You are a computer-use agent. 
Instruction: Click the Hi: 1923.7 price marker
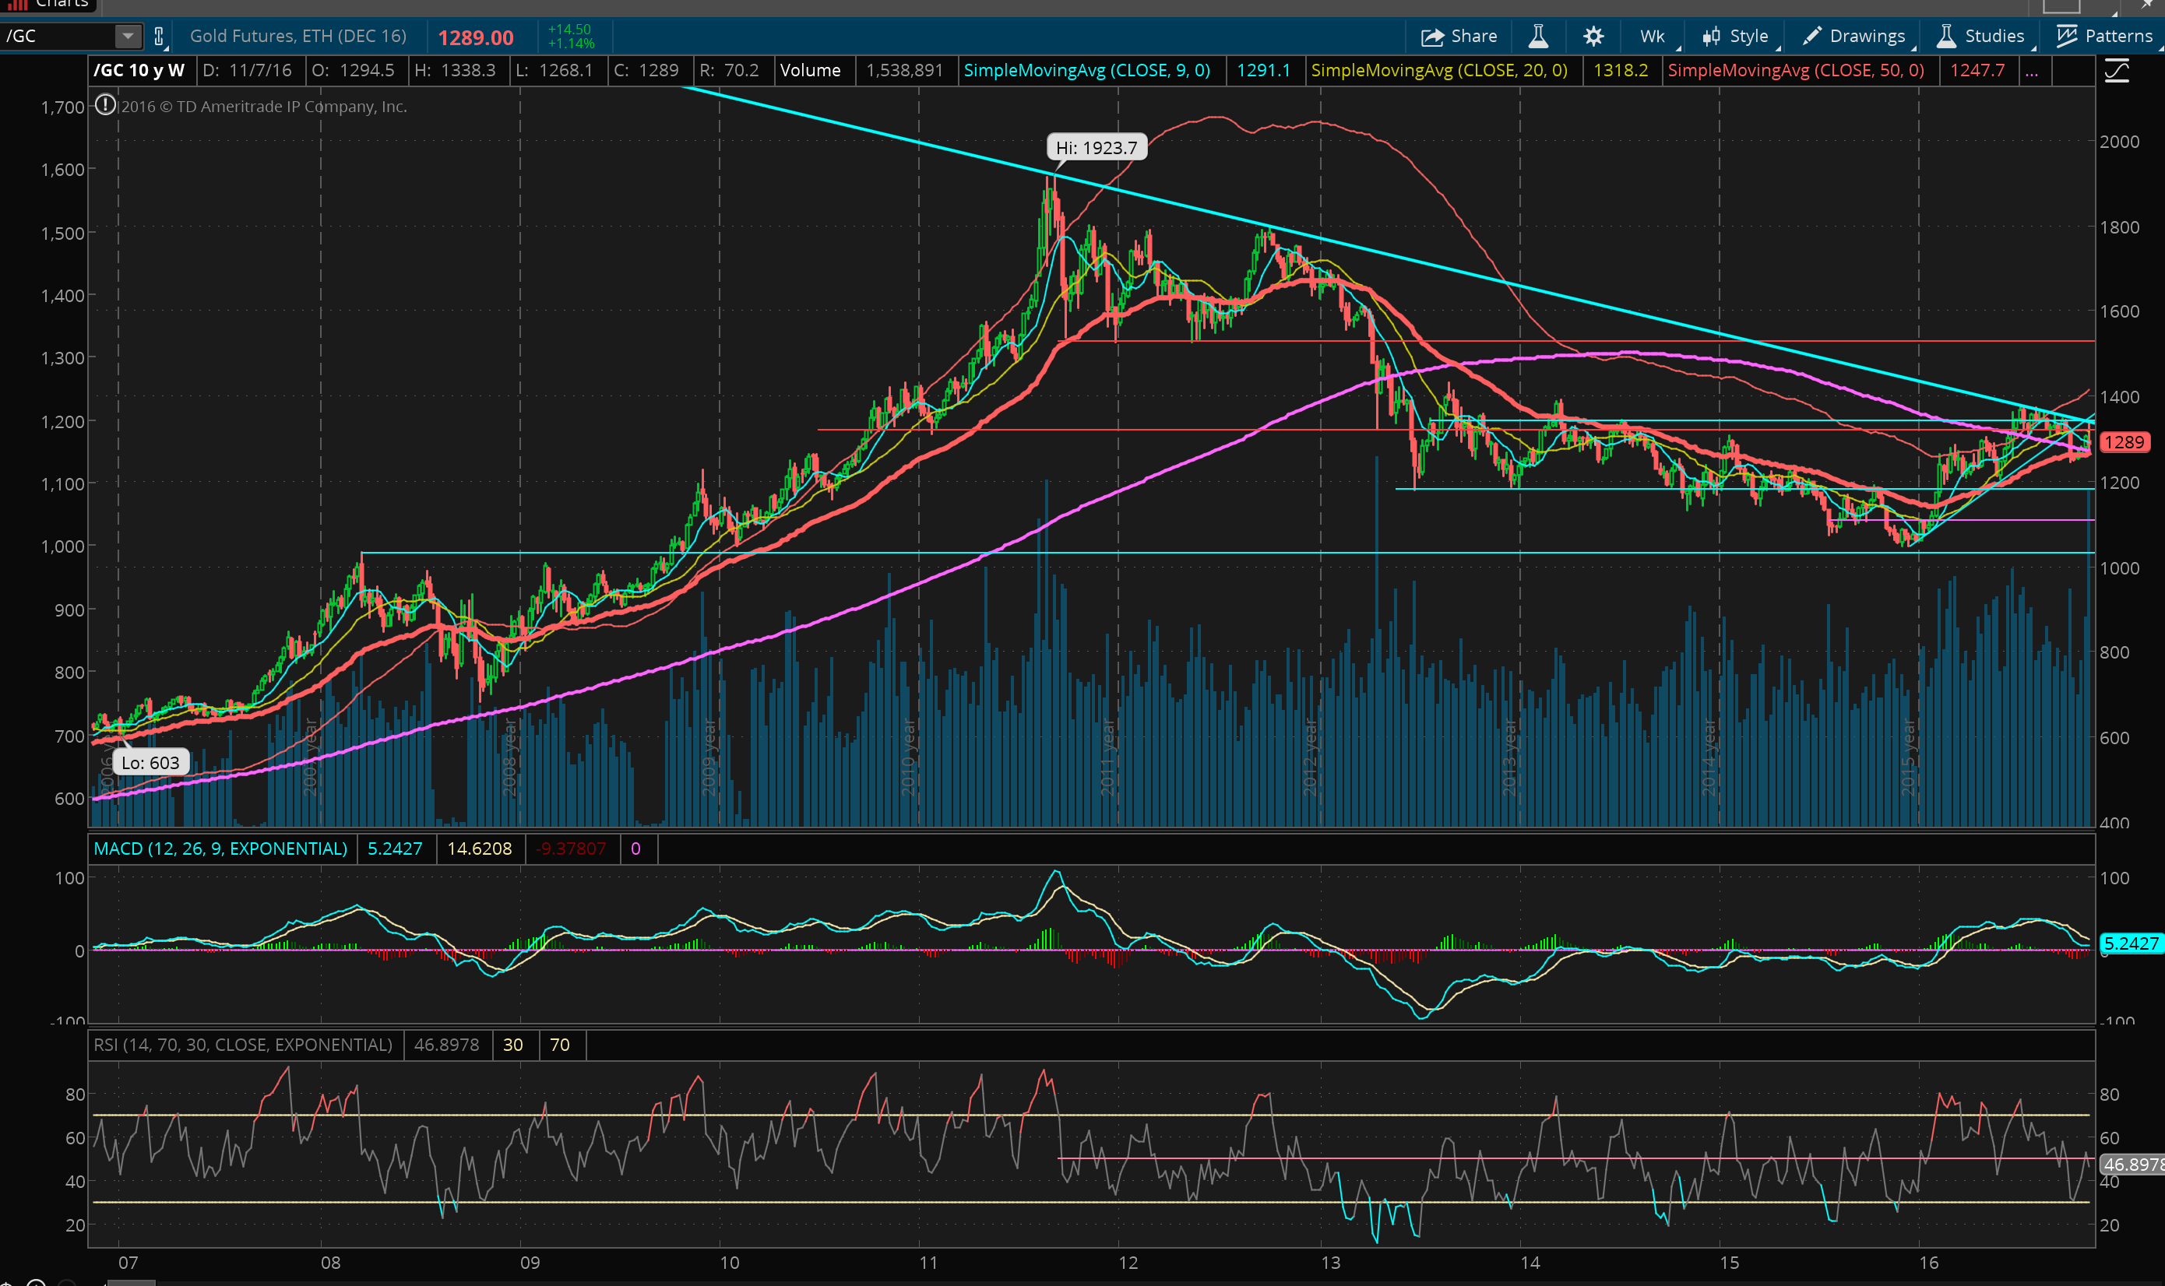(1096, 148)
